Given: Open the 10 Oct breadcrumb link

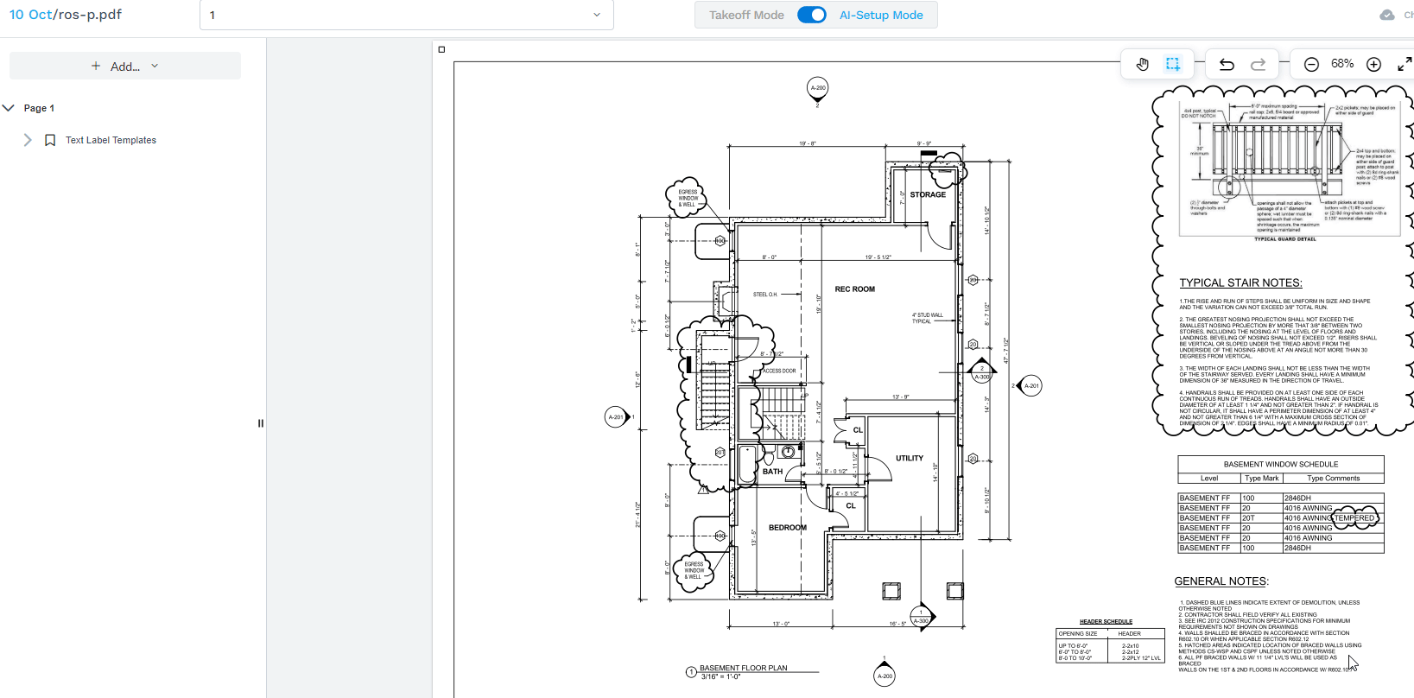Looking at the screenshot, I should (x=30, y=15).
